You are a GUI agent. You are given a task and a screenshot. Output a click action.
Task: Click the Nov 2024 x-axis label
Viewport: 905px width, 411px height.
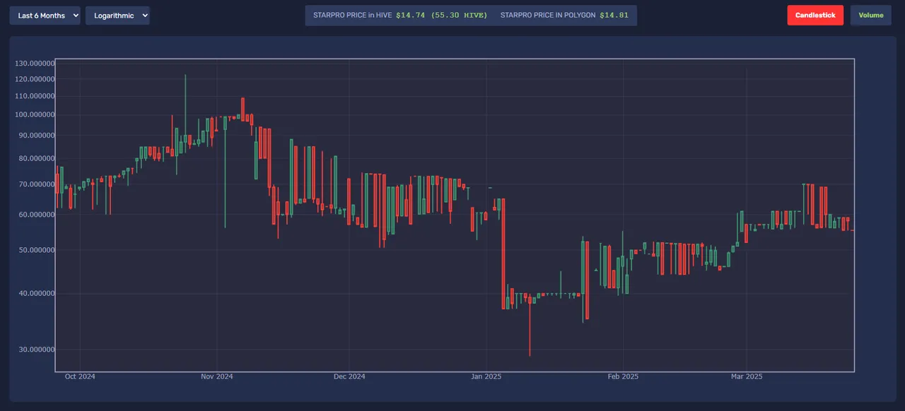coord(217,376)
